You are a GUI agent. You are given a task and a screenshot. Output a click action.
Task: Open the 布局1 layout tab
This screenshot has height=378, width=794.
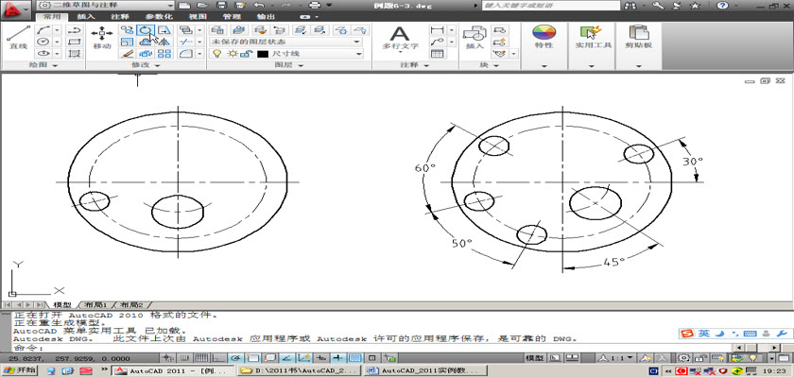[93, 305]
